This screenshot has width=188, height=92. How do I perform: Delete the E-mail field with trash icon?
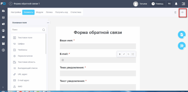[x=120, y=54]
